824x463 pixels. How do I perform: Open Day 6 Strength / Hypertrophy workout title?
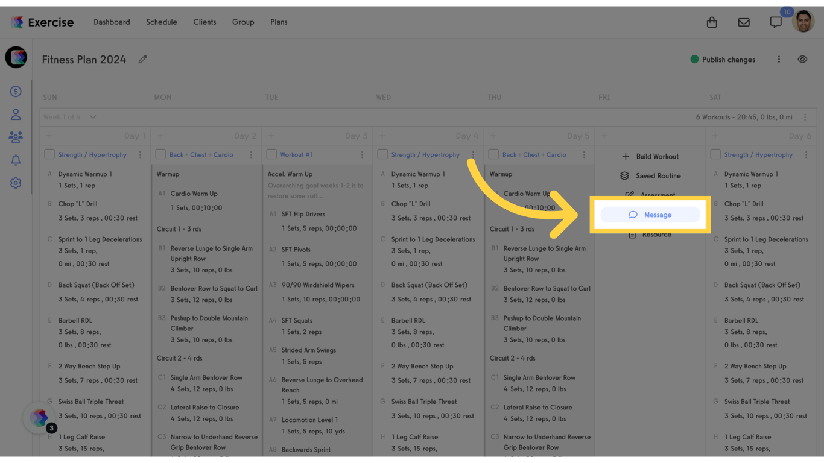[x=758, y=155]
